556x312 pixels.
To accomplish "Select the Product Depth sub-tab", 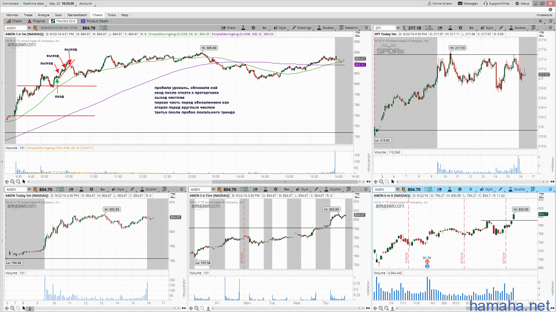I will click(94, 21).
